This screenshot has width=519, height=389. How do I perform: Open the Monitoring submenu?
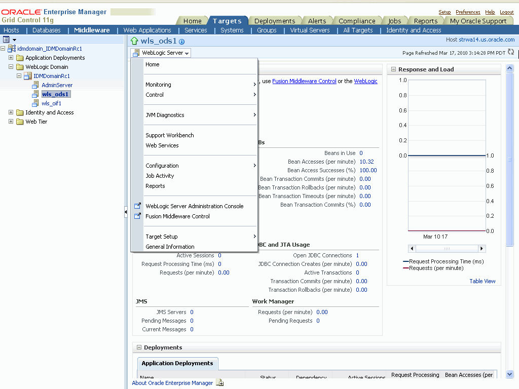tap(159, 85)
